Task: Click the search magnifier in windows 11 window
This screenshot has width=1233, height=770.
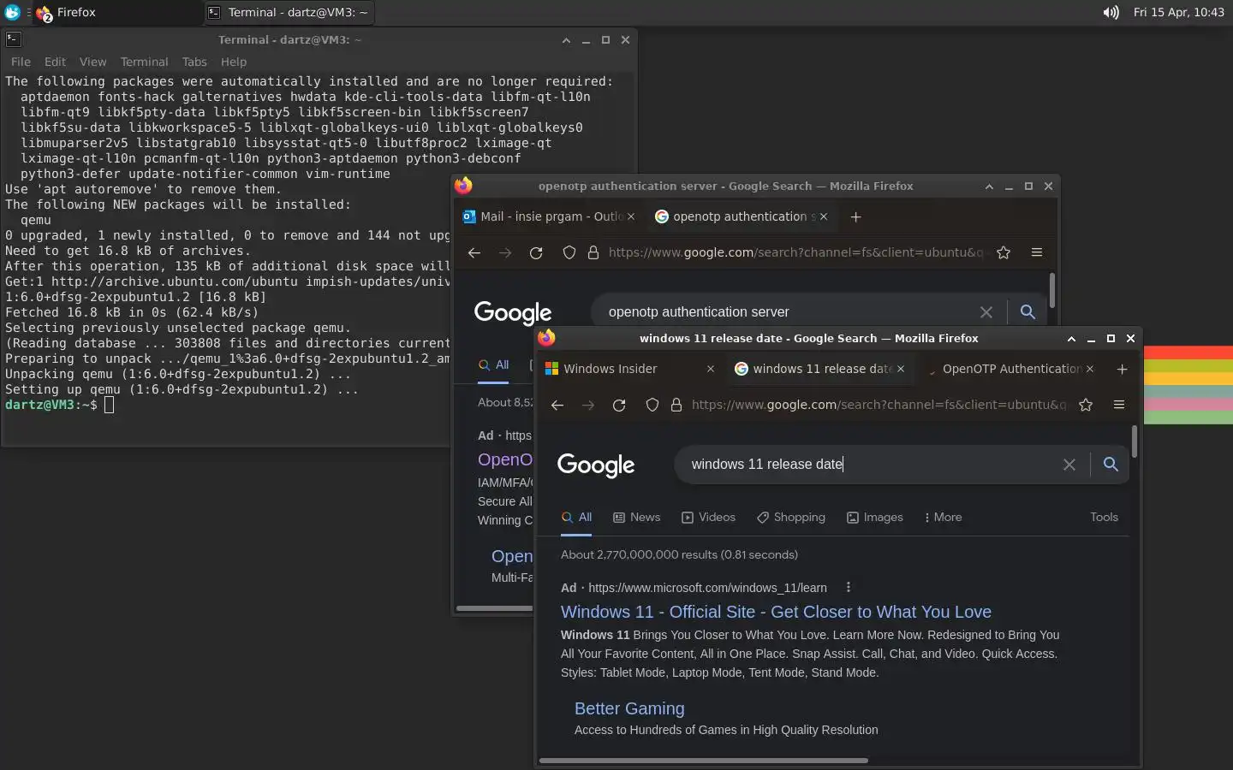Action: tap(1111, 465)
